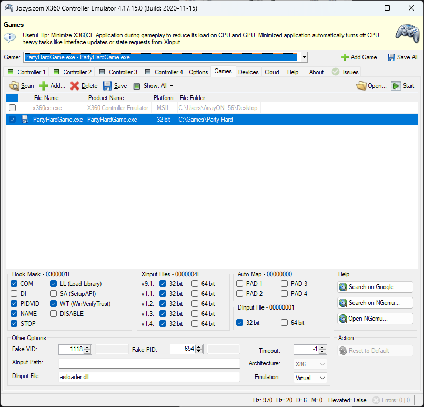Viewport: 424px width, 407px height.
Task: Click the select-all header checkbox cell
Action: pos(13,98)
